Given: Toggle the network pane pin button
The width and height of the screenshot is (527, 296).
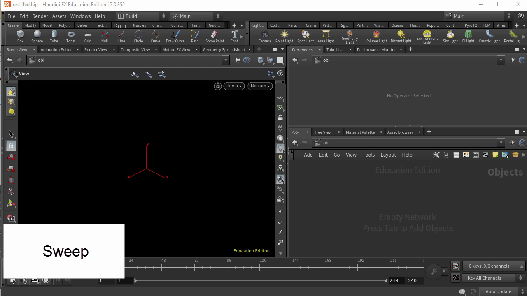Looking at the screenshot, I should 513,143.
